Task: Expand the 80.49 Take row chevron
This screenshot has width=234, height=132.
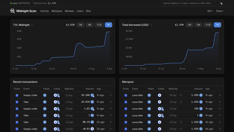Action: pos(111,122)
